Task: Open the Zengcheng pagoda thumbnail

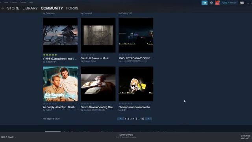Action: (60, 35)
